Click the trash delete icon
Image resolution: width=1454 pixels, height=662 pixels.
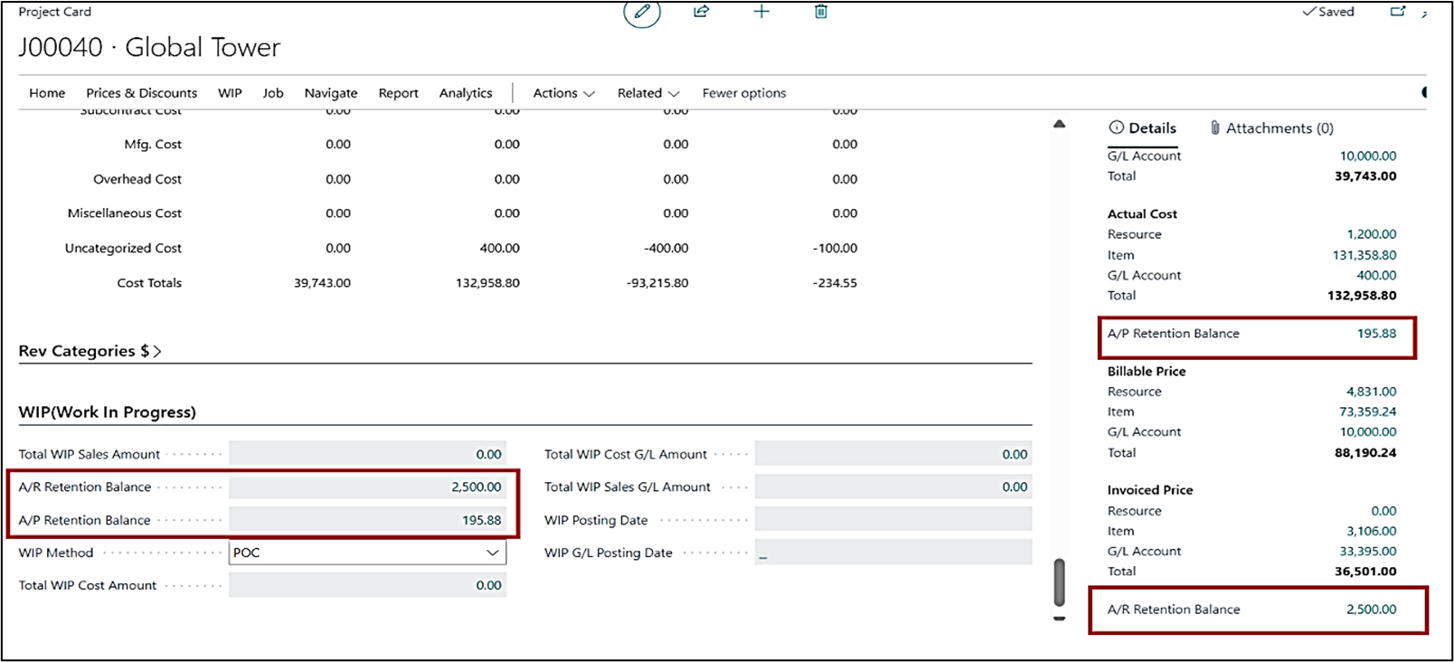click(x=821, y=12)
